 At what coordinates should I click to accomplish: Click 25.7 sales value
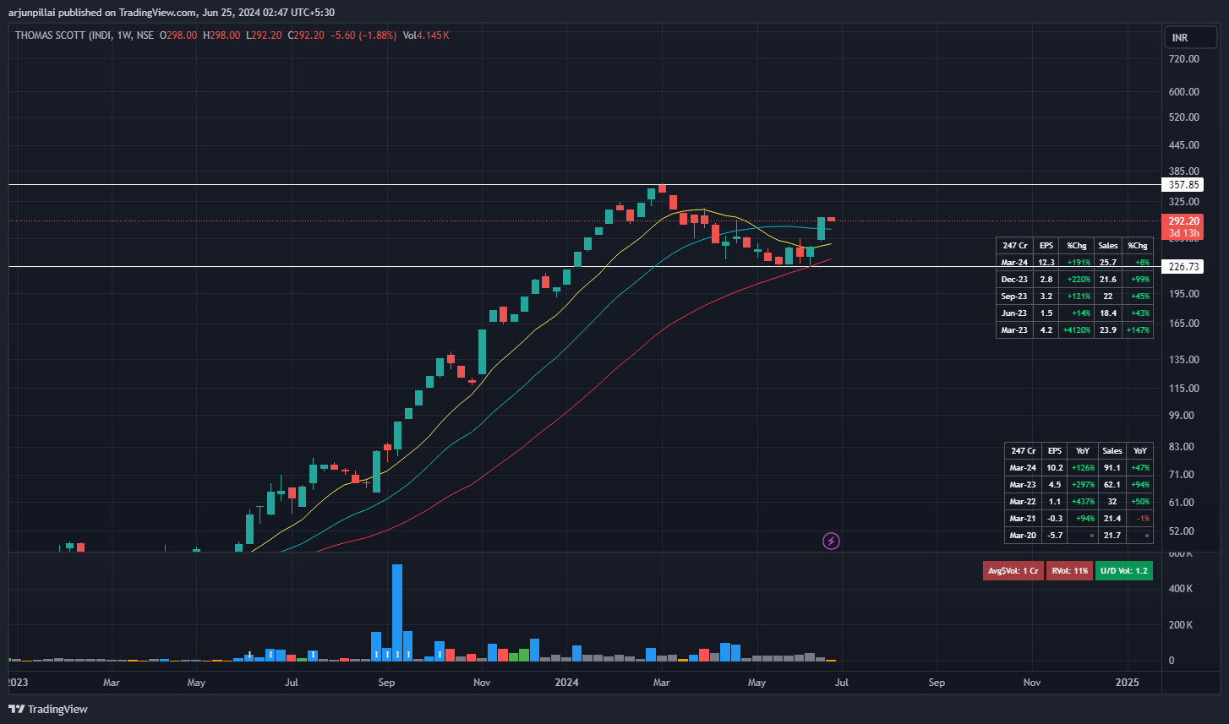[x=1108, y=262]
